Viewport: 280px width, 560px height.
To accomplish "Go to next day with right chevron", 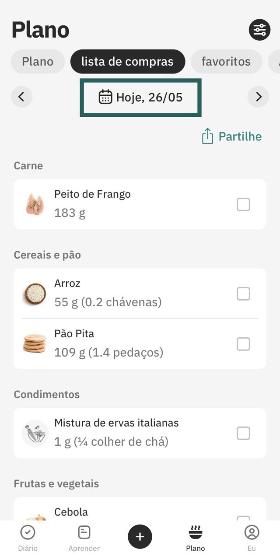I will click(x=258, y=97).
